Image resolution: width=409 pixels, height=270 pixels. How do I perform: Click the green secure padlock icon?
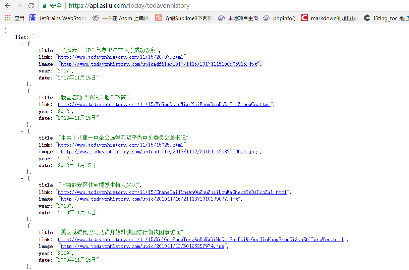44,6
